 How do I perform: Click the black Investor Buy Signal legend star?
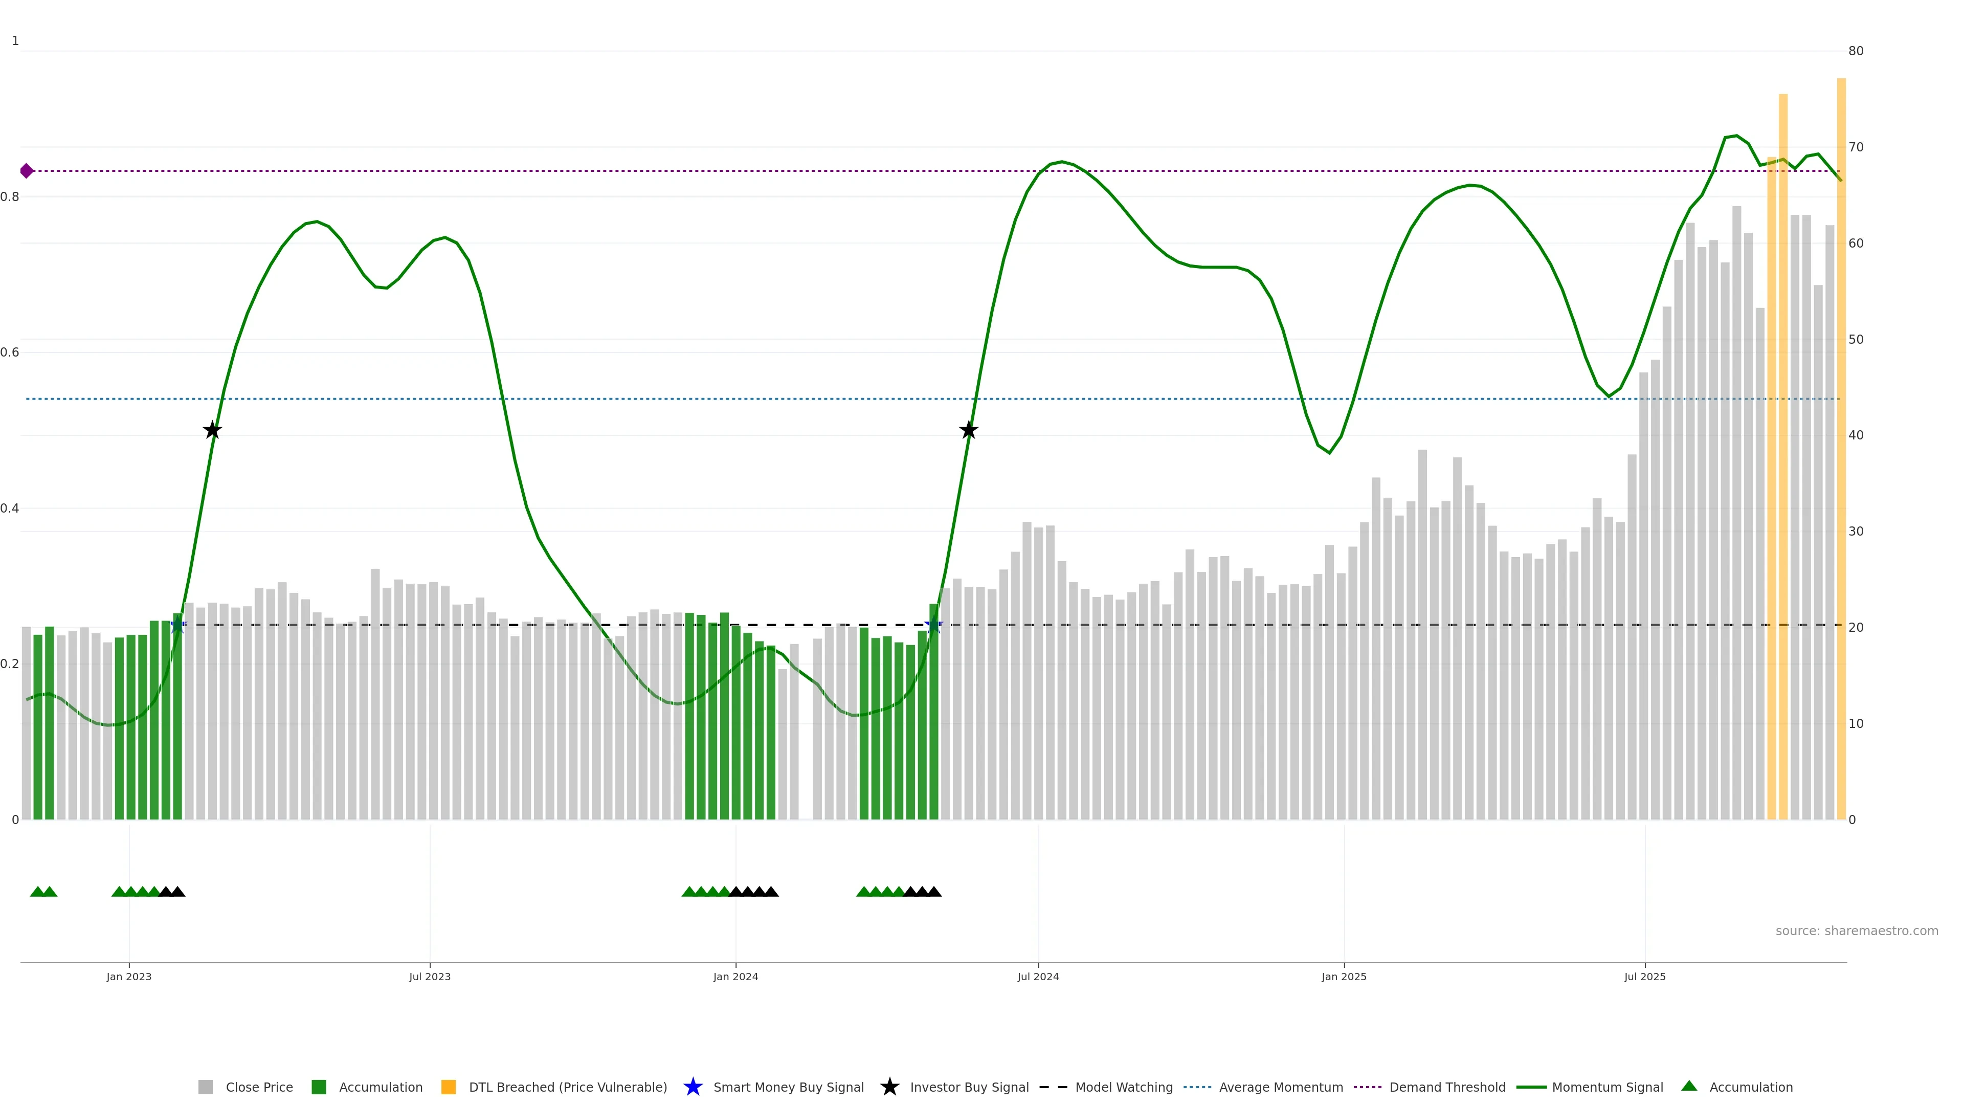[889, 1088]
